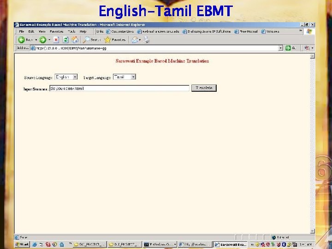
Task: Click the Windows Start button
Action: coord(22,244)
